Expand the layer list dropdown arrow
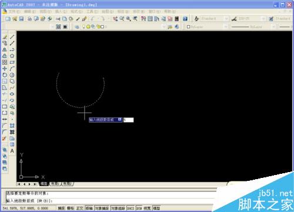Viewport: 294px width, 212px height. (163, 26)
